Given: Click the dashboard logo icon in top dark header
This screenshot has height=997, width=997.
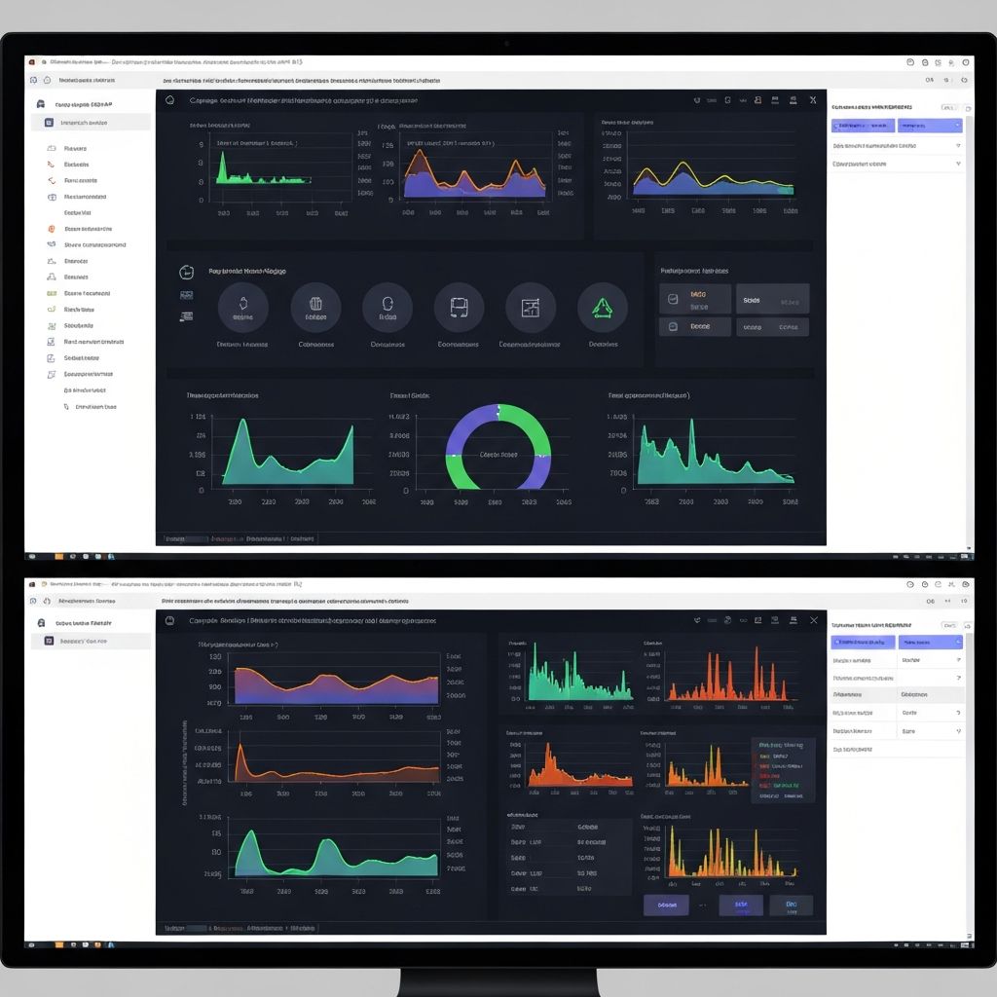Looking at the screenshot, I should 169,100.
